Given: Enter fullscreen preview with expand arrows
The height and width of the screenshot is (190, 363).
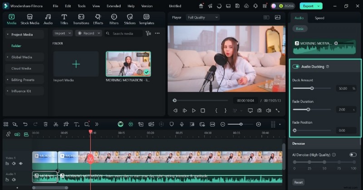Looking at the screenshot, I should click(x=278, y=111).
